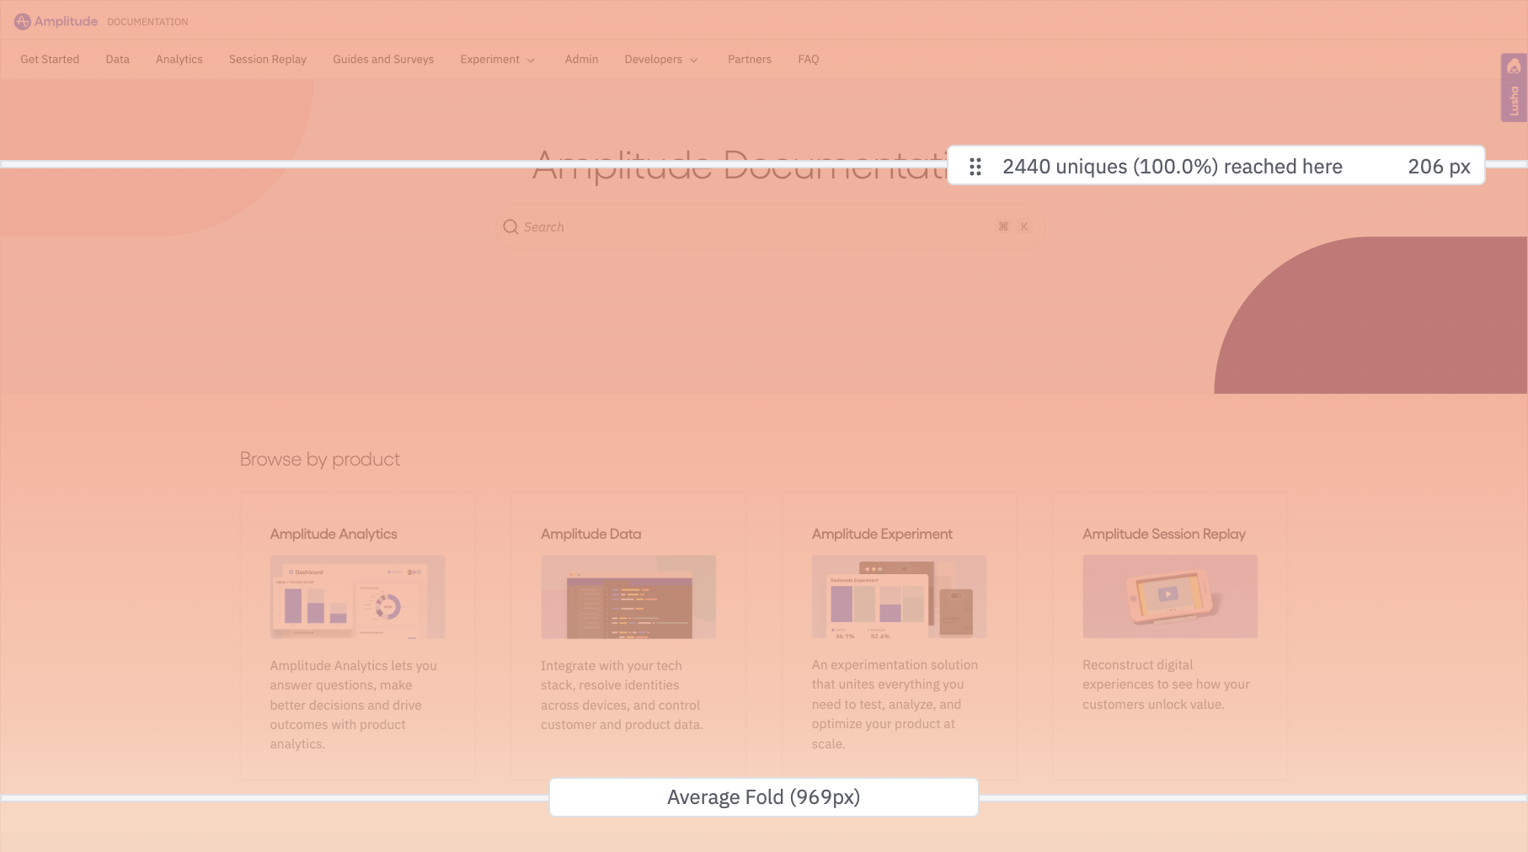Open the Guides and Surveys section
The height and width of the screenshot is (852, 1528).
[x=383, y=59]
